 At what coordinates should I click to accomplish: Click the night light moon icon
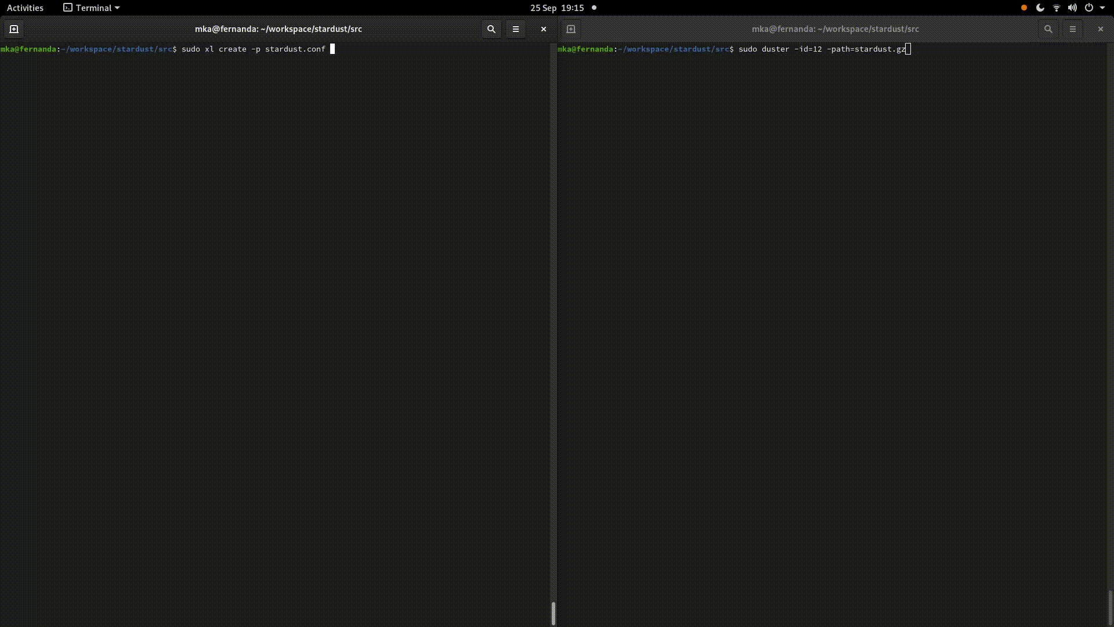coord(1040,8)
